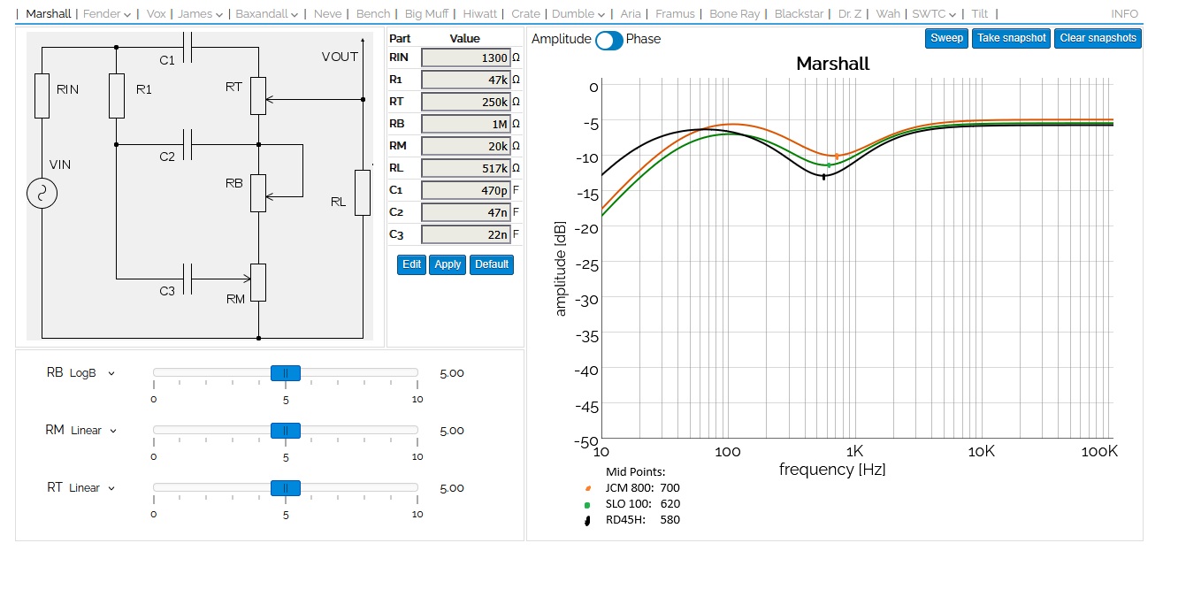Click the RT slider handle
This screenshot has width=1186, height=589.
click(286, 488)
